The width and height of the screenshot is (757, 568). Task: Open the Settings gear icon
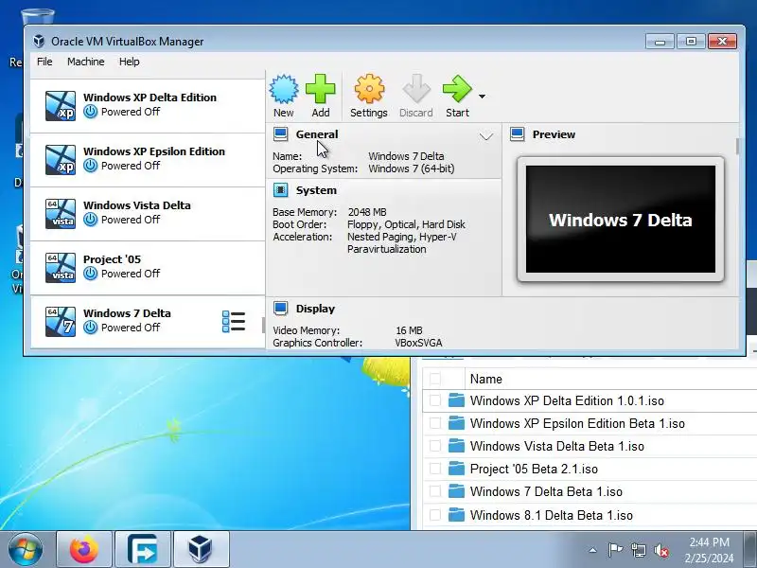tap(369, 89)
